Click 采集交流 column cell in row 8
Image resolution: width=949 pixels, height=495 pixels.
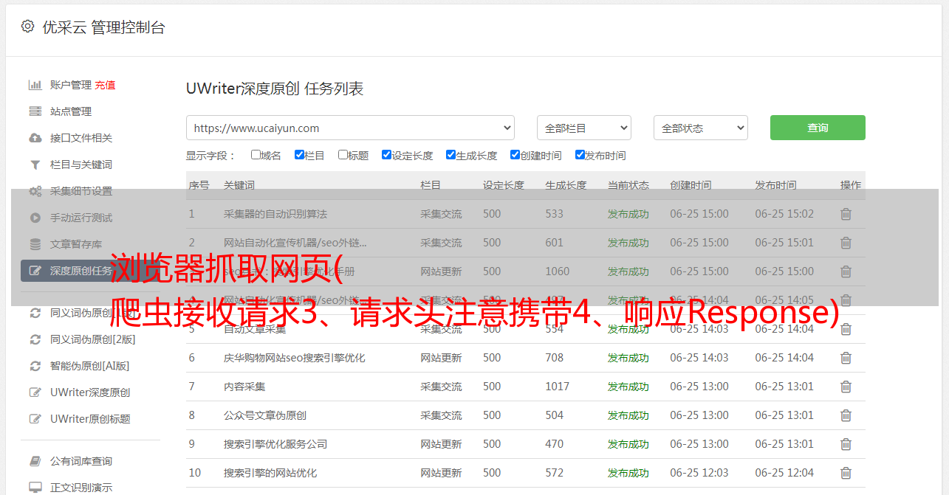(x=441, y=415)
